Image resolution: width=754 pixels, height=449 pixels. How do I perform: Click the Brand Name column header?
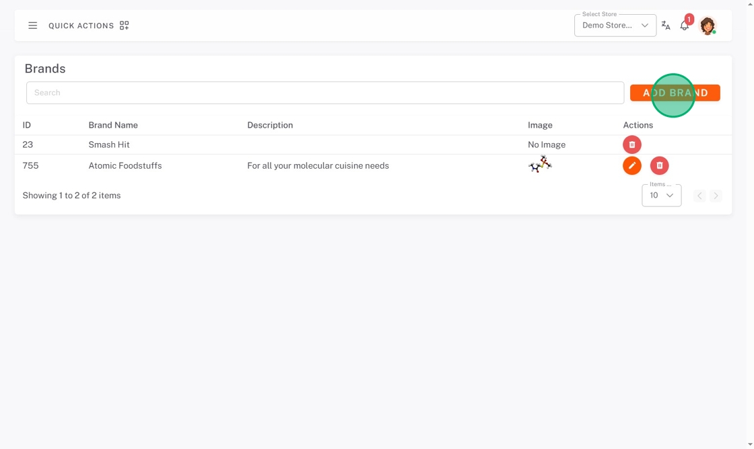(113, 125)
